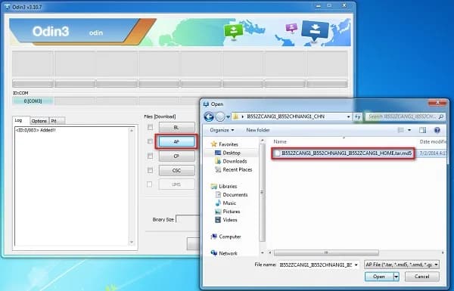Open the help icon in Open dialog

[x=437, y=130]
